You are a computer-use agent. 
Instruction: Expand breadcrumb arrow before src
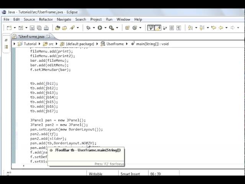tap(39, 44)
